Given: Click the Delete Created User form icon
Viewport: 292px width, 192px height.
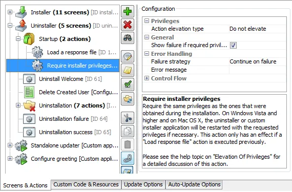Looking at the screenshot, I should [29, 92].
